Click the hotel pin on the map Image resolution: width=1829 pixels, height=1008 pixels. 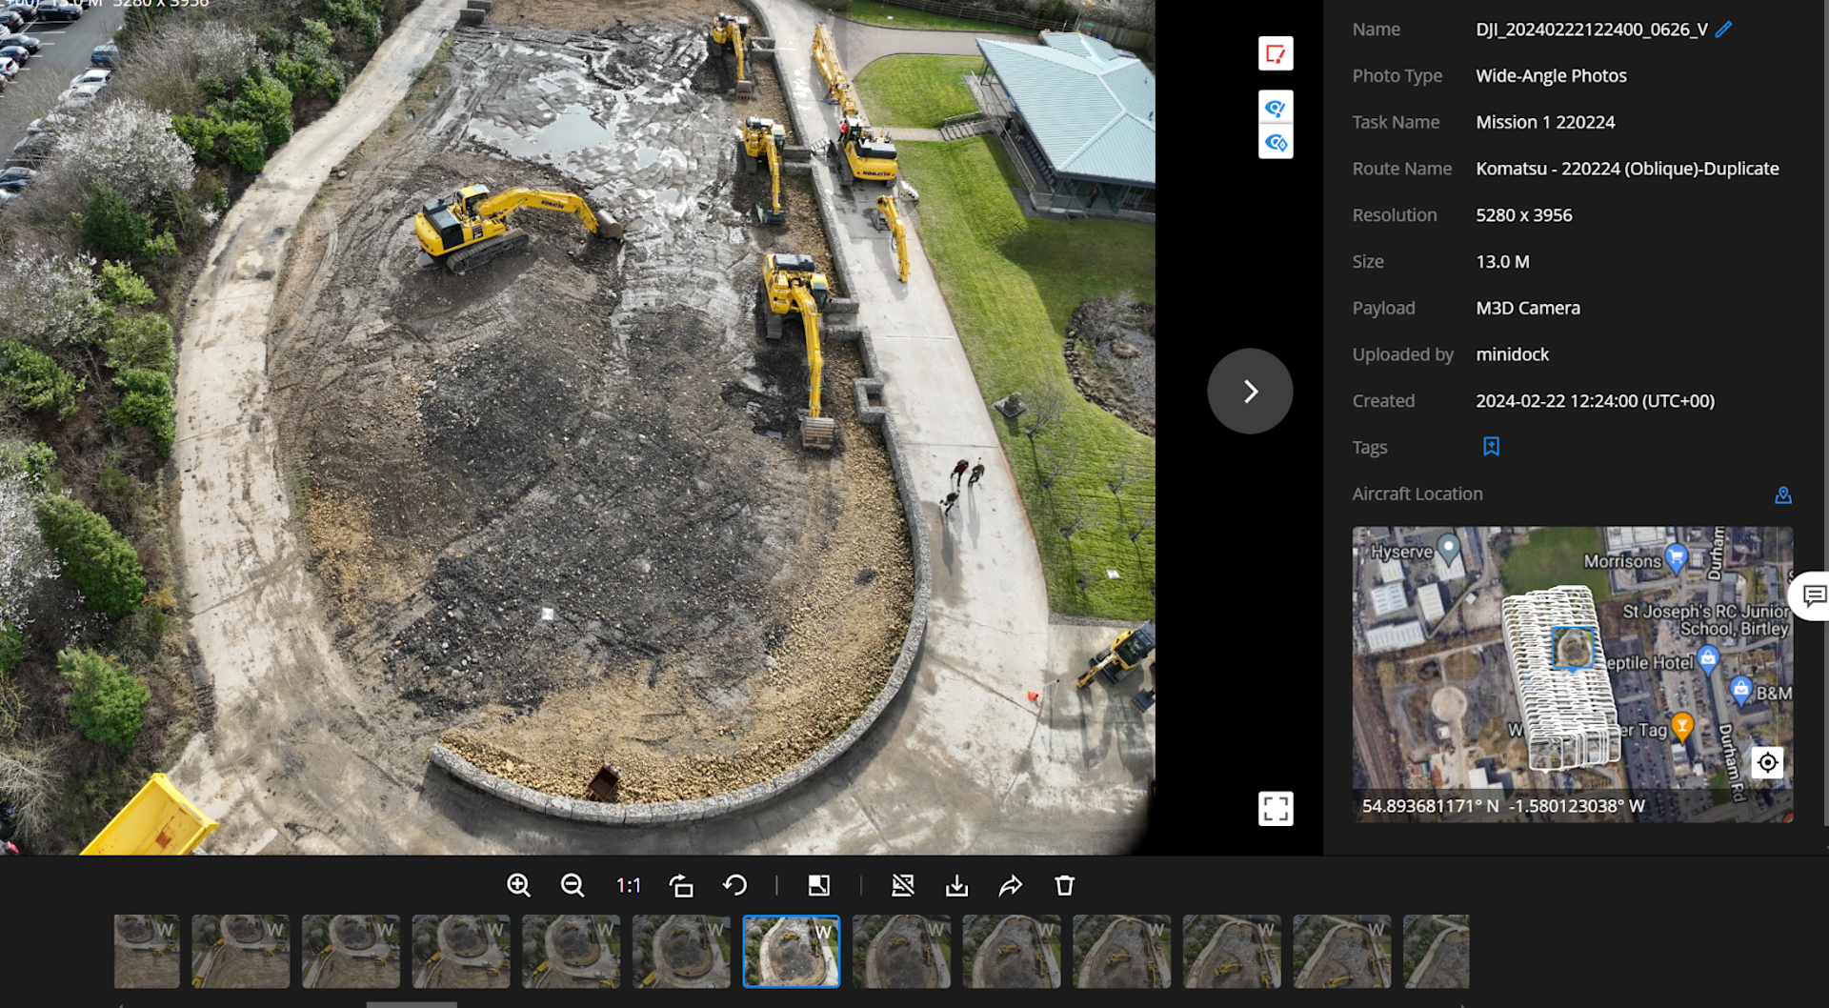1708,659
